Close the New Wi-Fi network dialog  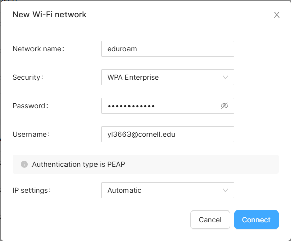(276, 15)
